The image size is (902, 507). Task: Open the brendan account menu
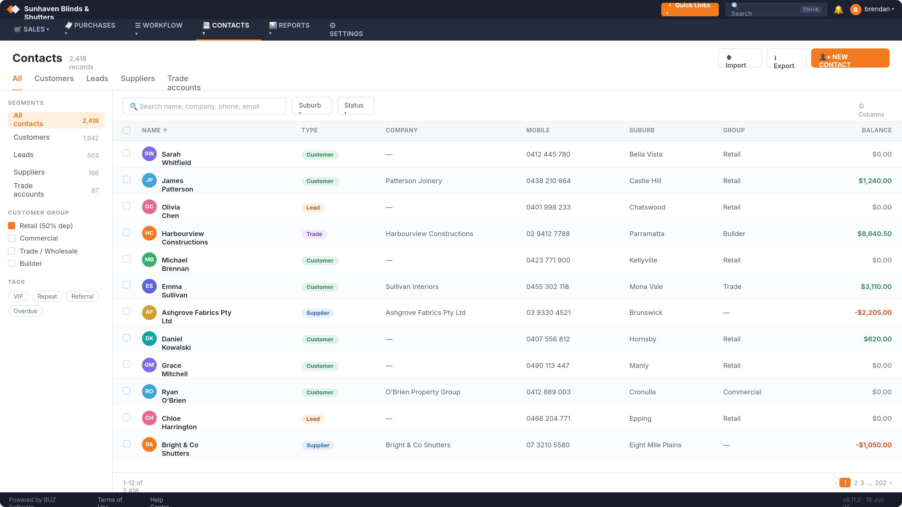click(x=879, y=9)
